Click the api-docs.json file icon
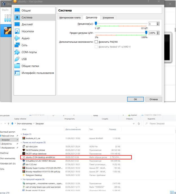 (x=24, y=146)
